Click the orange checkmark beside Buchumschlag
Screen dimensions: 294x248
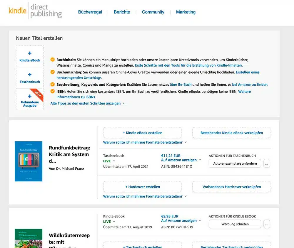[x=53, y=72]
